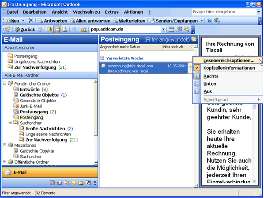This screenshot has height=198, width=264.
Task: Click the delete X icon in toolbar
Action: tap(30, 21)
